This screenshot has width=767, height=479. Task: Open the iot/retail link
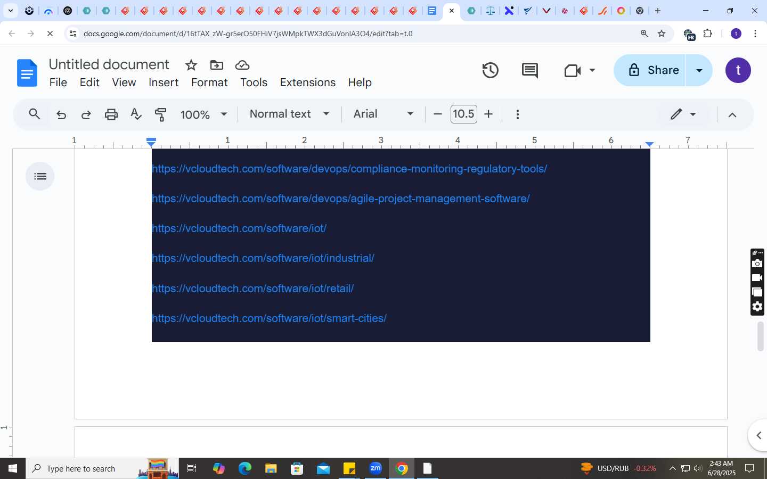point(253,288)
